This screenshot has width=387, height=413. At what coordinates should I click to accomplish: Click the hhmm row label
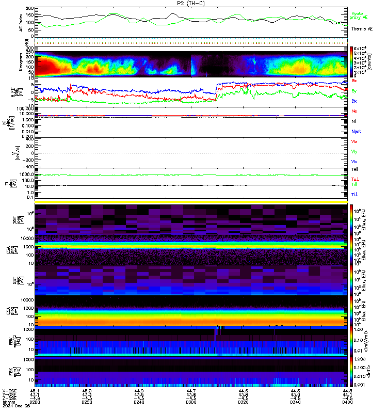(9, 402)
